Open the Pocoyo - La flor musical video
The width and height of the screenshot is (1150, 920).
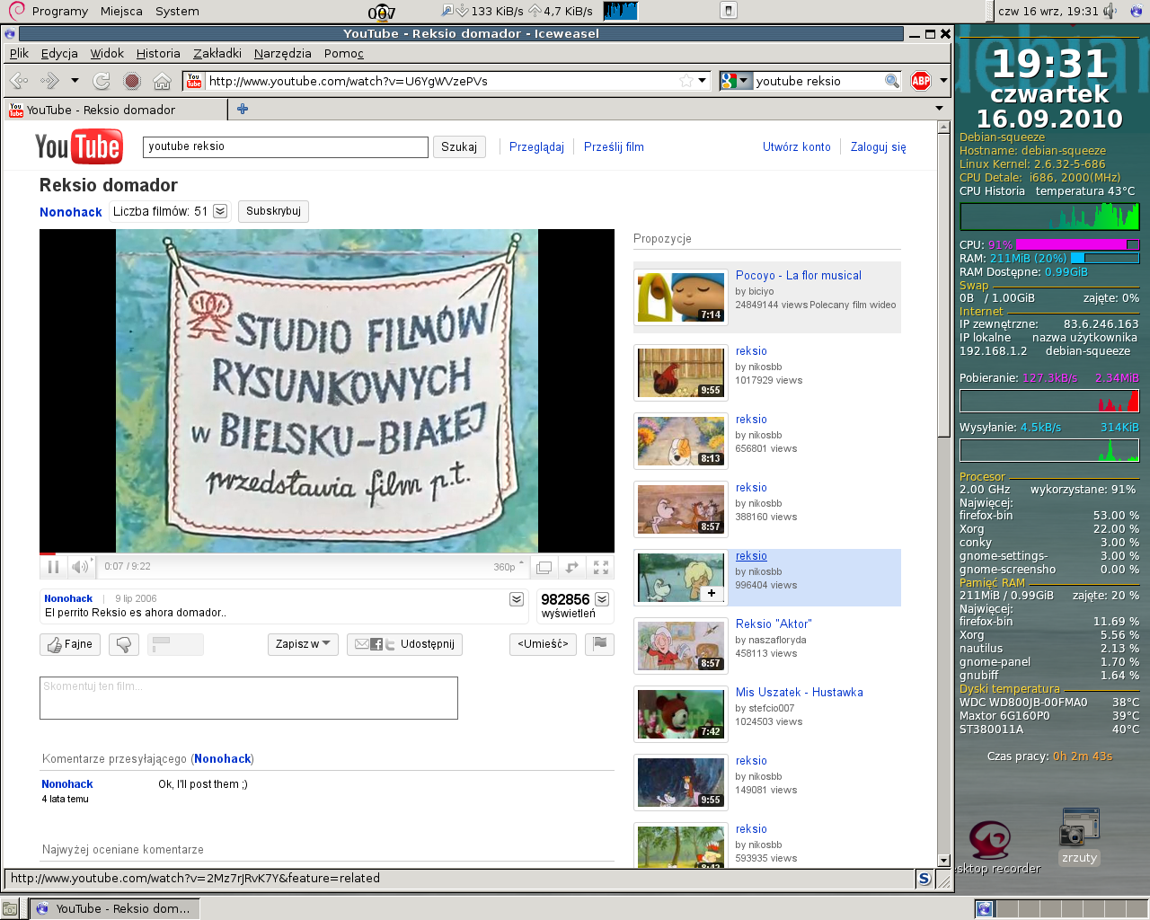[798, 275]
